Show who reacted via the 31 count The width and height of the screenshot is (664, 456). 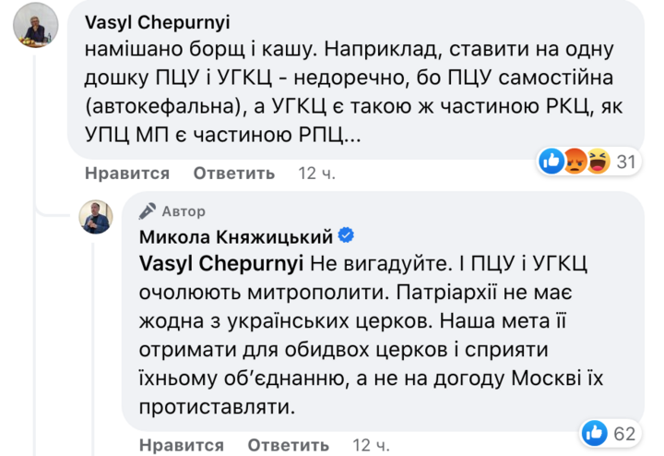(x=626, y=162)
